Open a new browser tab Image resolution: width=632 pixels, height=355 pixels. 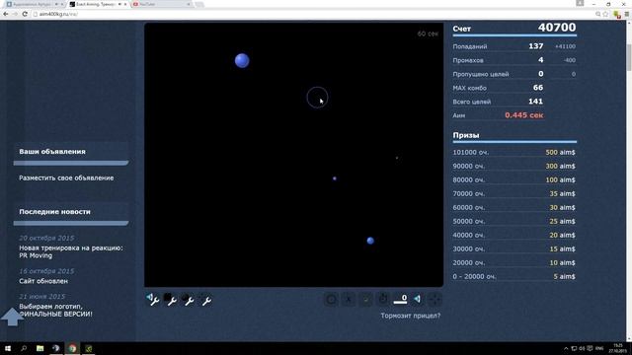click(x=199, y=4)
